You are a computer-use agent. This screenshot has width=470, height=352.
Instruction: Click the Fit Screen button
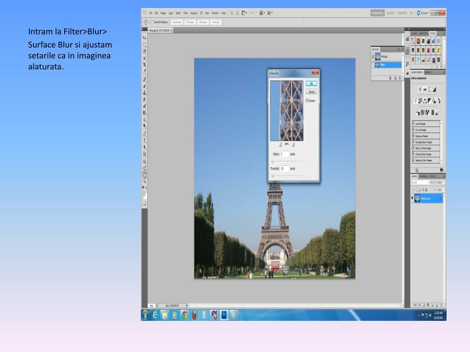coord(190,22)
